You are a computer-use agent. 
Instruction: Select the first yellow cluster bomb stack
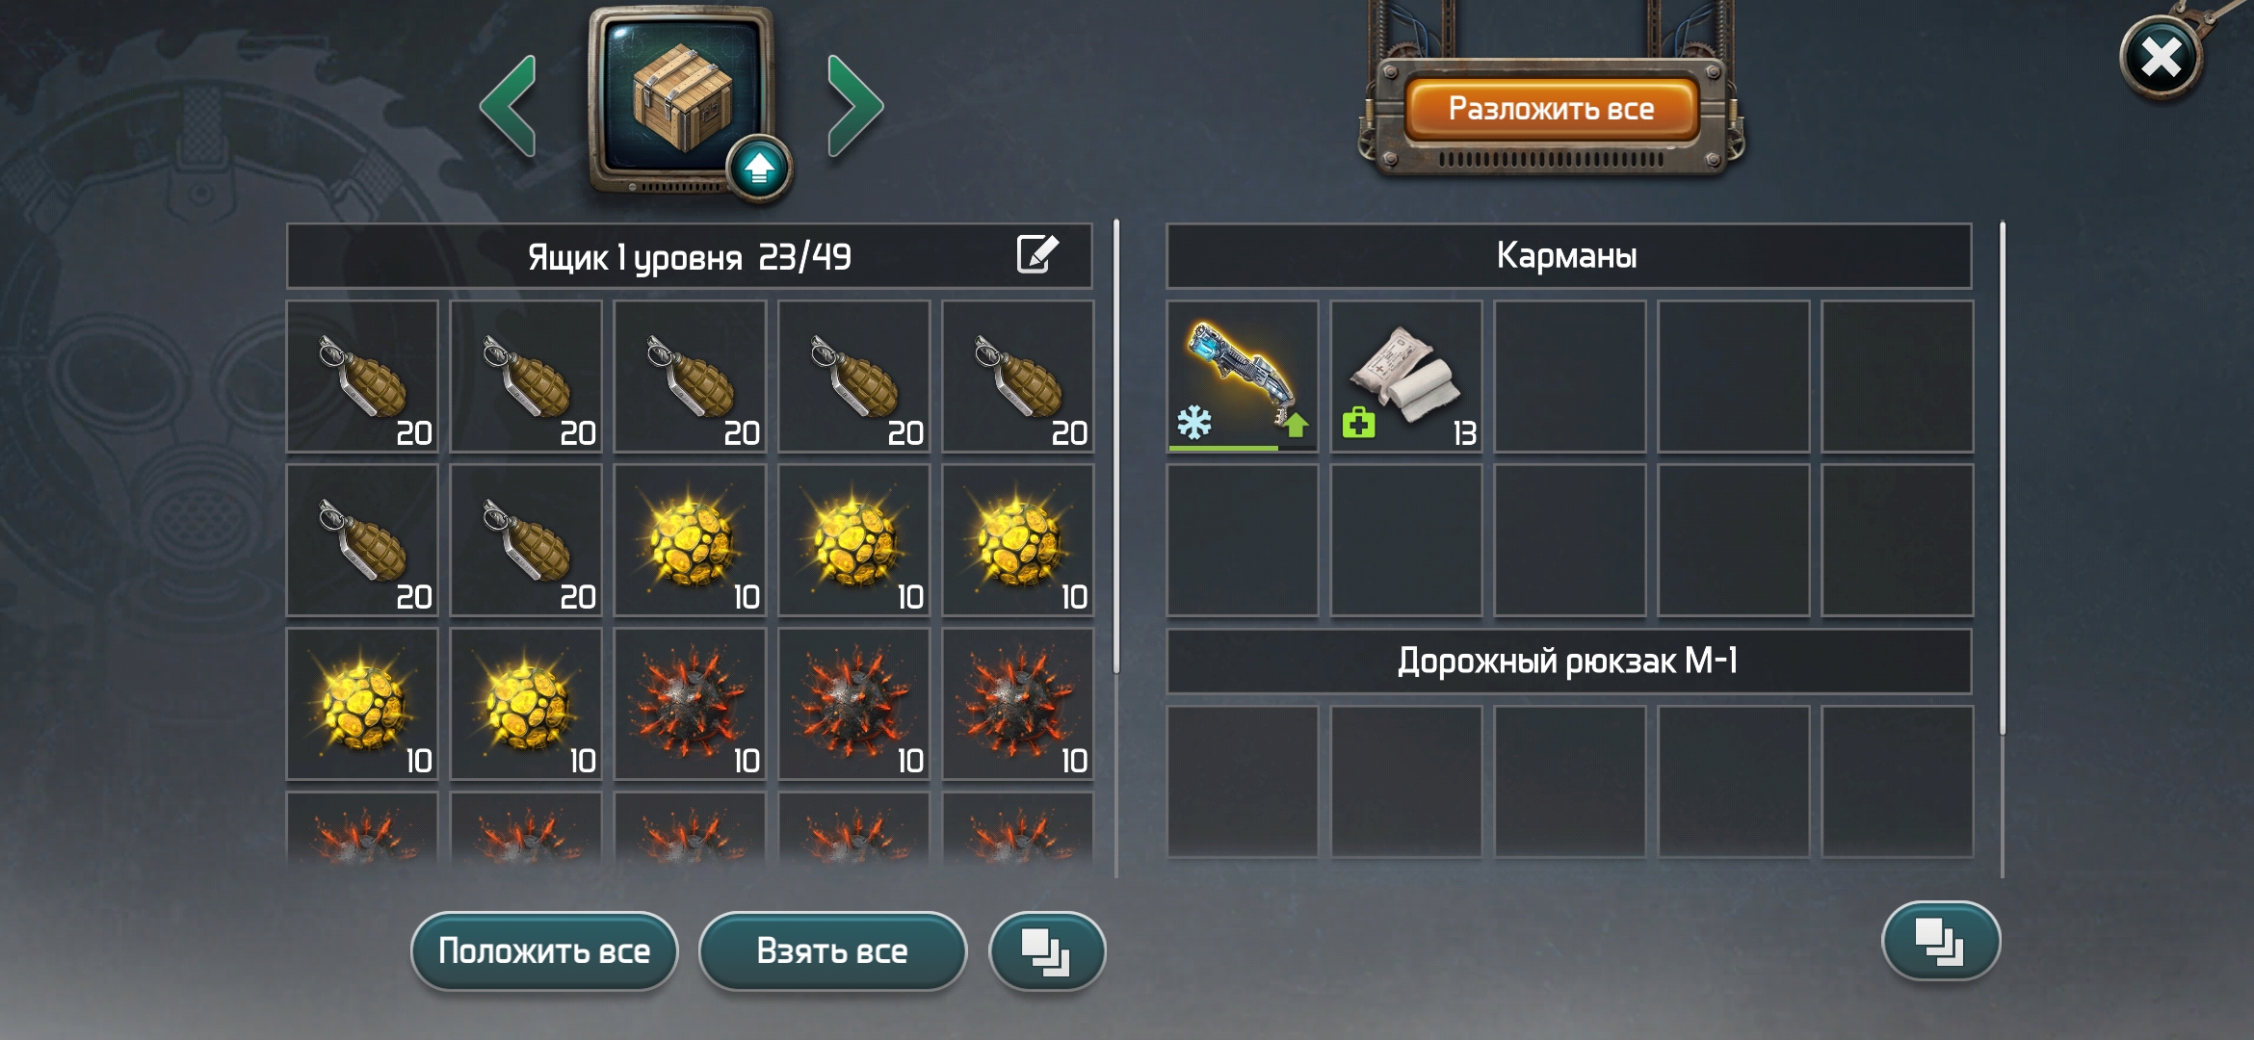click(690, 540)
